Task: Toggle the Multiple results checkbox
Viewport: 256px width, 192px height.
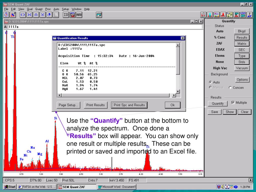Action: (x=233, y=103)
